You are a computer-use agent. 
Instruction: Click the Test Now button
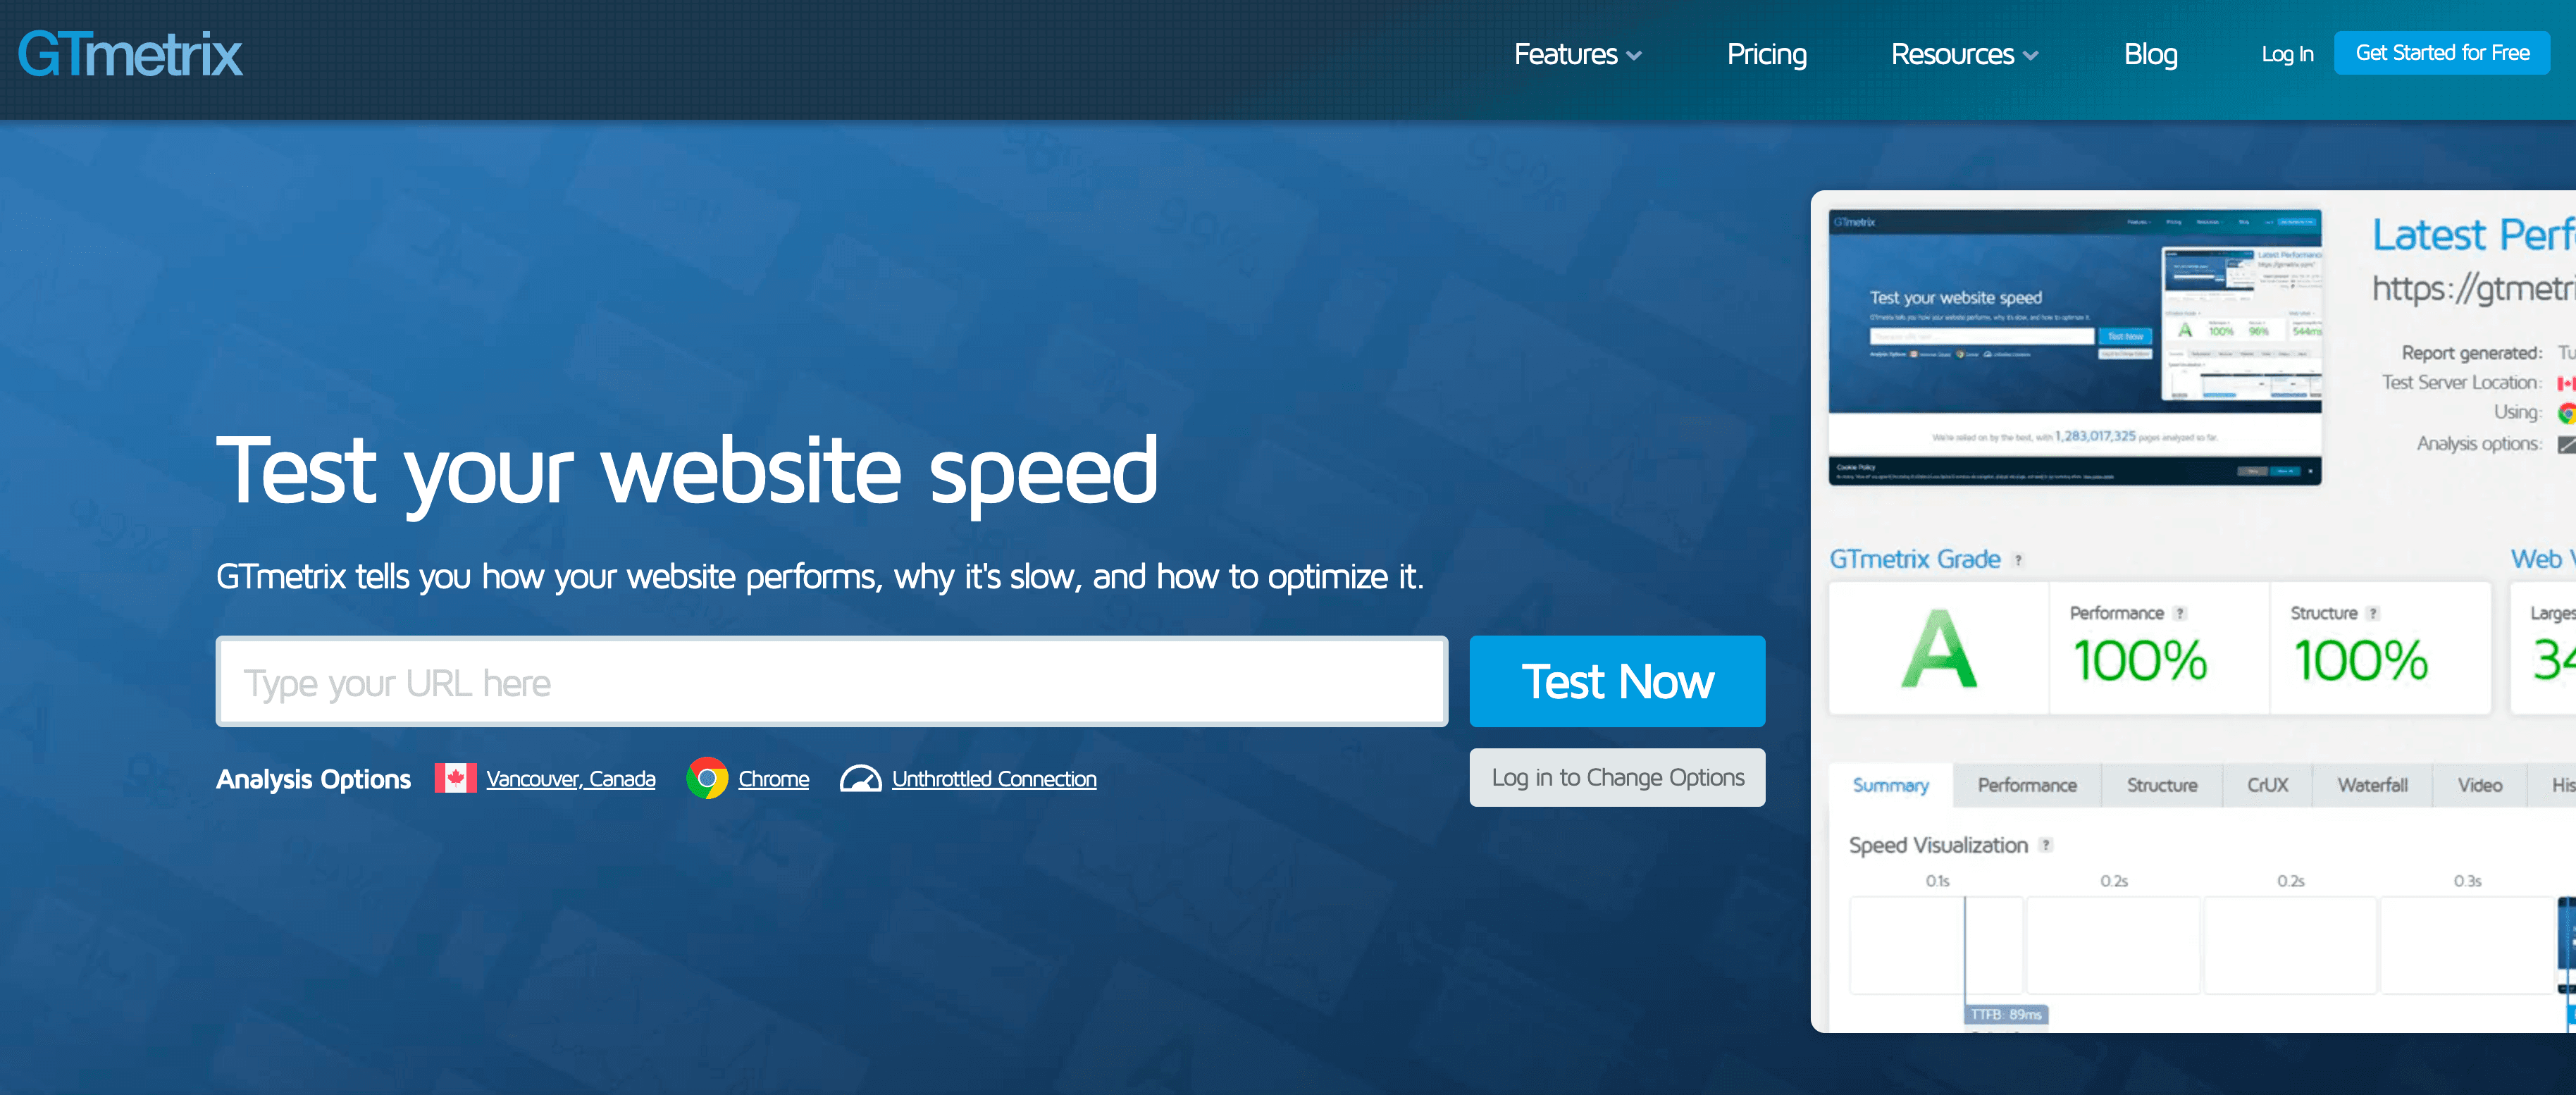(x=1617, y=682)
